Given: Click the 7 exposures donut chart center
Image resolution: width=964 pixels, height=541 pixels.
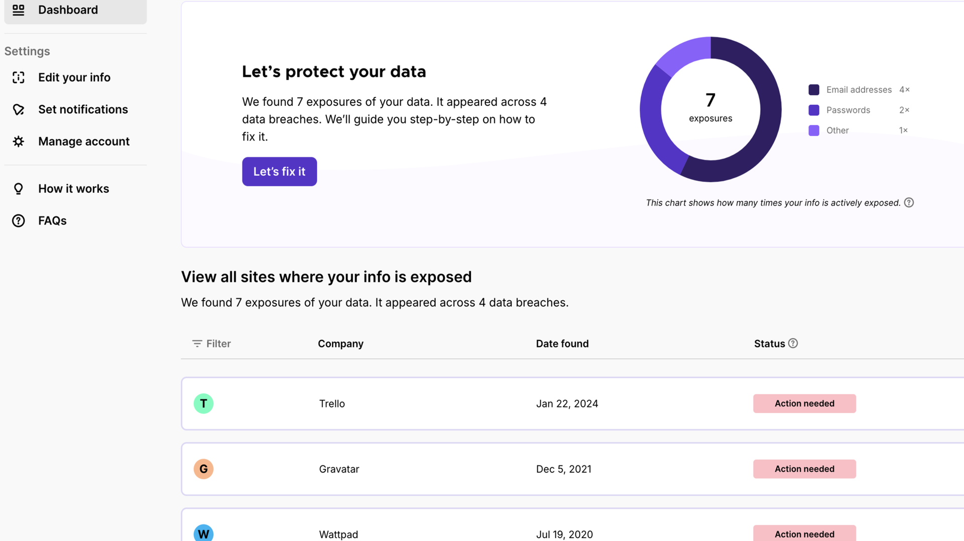Looking at the screenshot, I should point(710,108).
